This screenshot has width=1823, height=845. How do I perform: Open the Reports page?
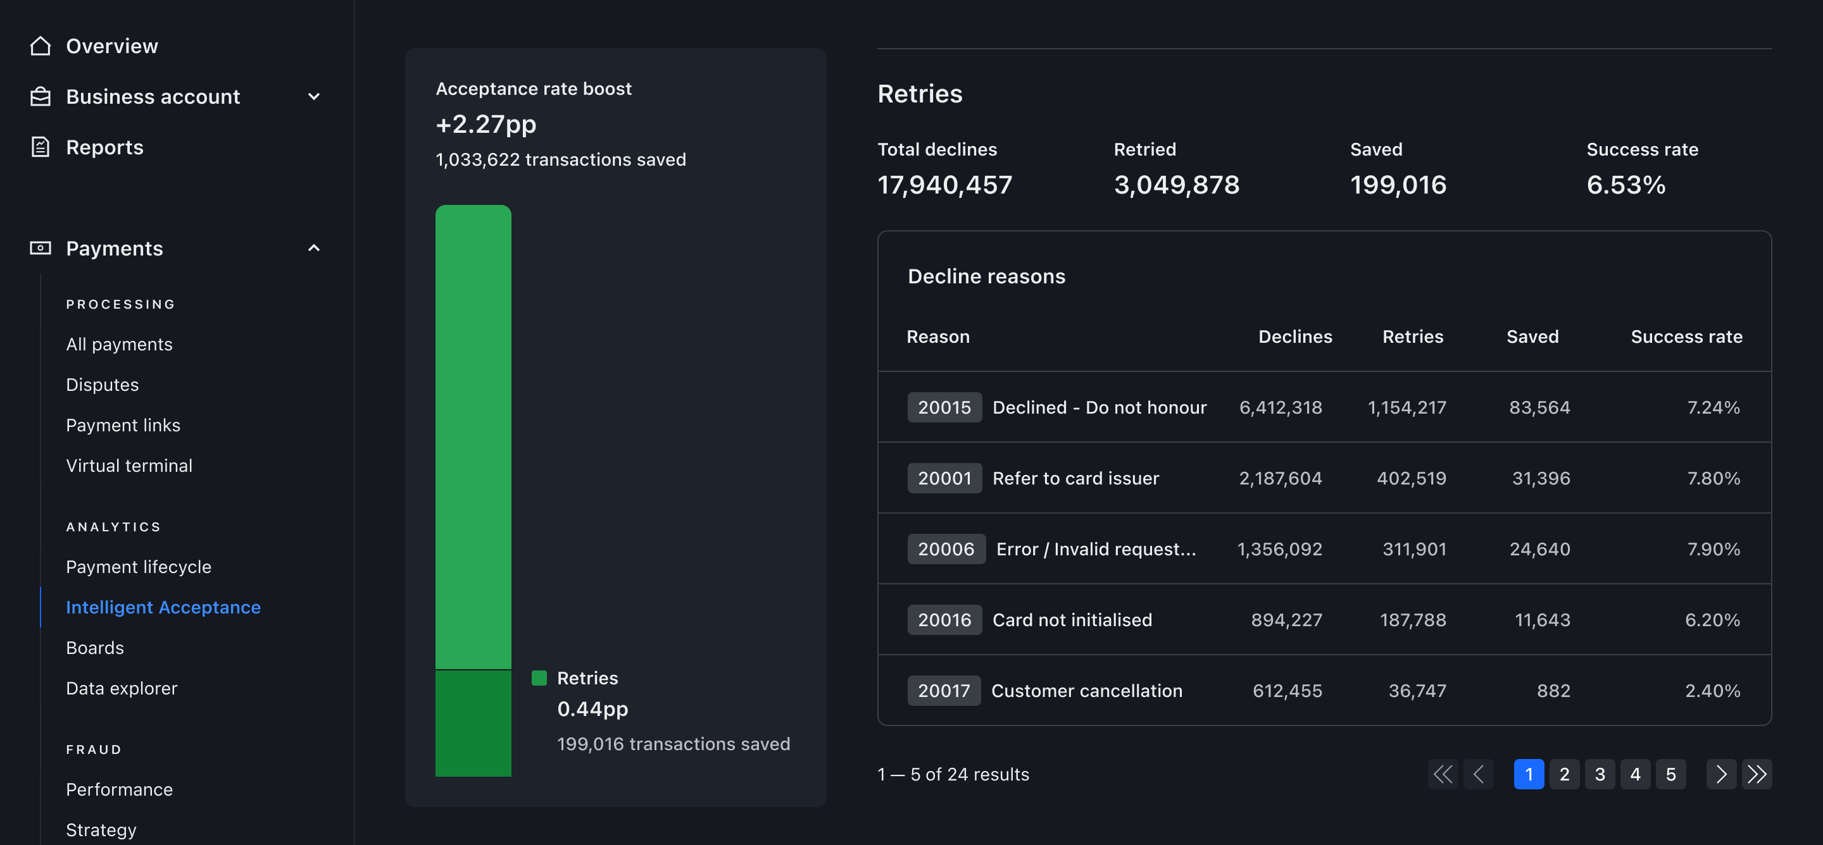point(104,147)
